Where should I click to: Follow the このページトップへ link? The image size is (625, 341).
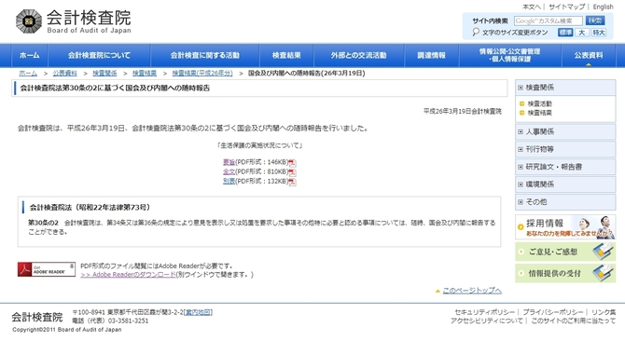pos(472,291)
